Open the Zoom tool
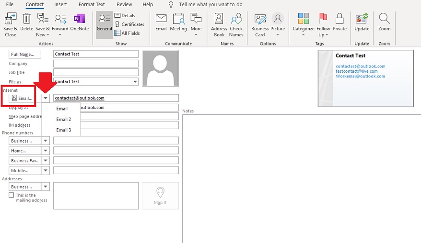 (385, 22)
